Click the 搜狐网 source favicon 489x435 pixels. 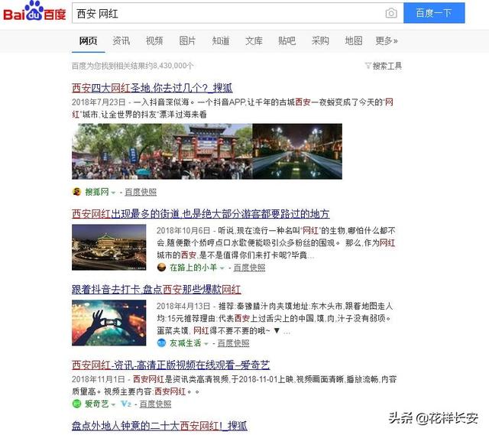point(76,192)
